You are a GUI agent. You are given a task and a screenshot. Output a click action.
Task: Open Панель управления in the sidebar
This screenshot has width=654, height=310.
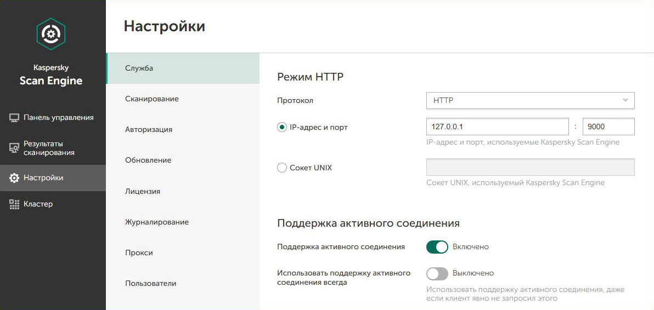pyautogui.click(x=53, y=117)
